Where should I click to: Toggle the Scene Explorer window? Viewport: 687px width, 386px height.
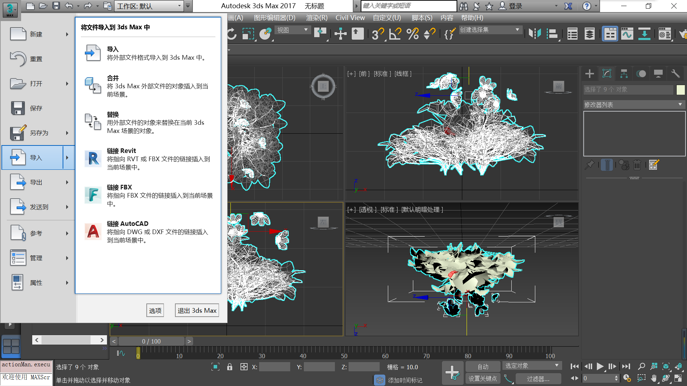click(572, 34)
